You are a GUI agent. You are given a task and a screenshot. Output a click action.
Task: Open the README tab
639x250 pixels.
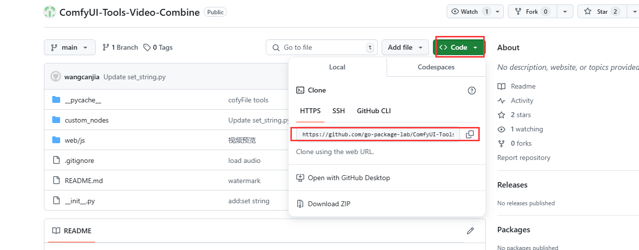(x=72, y=231)
